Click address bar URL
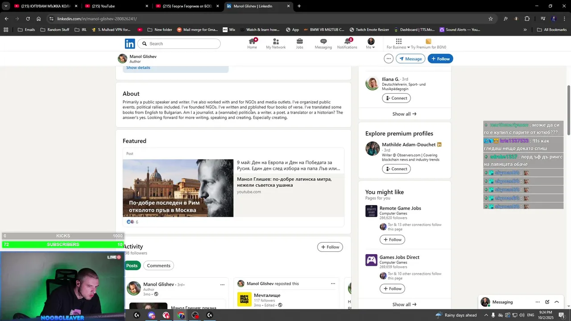This screenshot has height=321, width=571. point(97,19)
